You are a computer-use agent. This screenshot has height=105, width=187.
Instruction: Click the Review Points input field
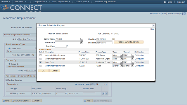(89, 94)
